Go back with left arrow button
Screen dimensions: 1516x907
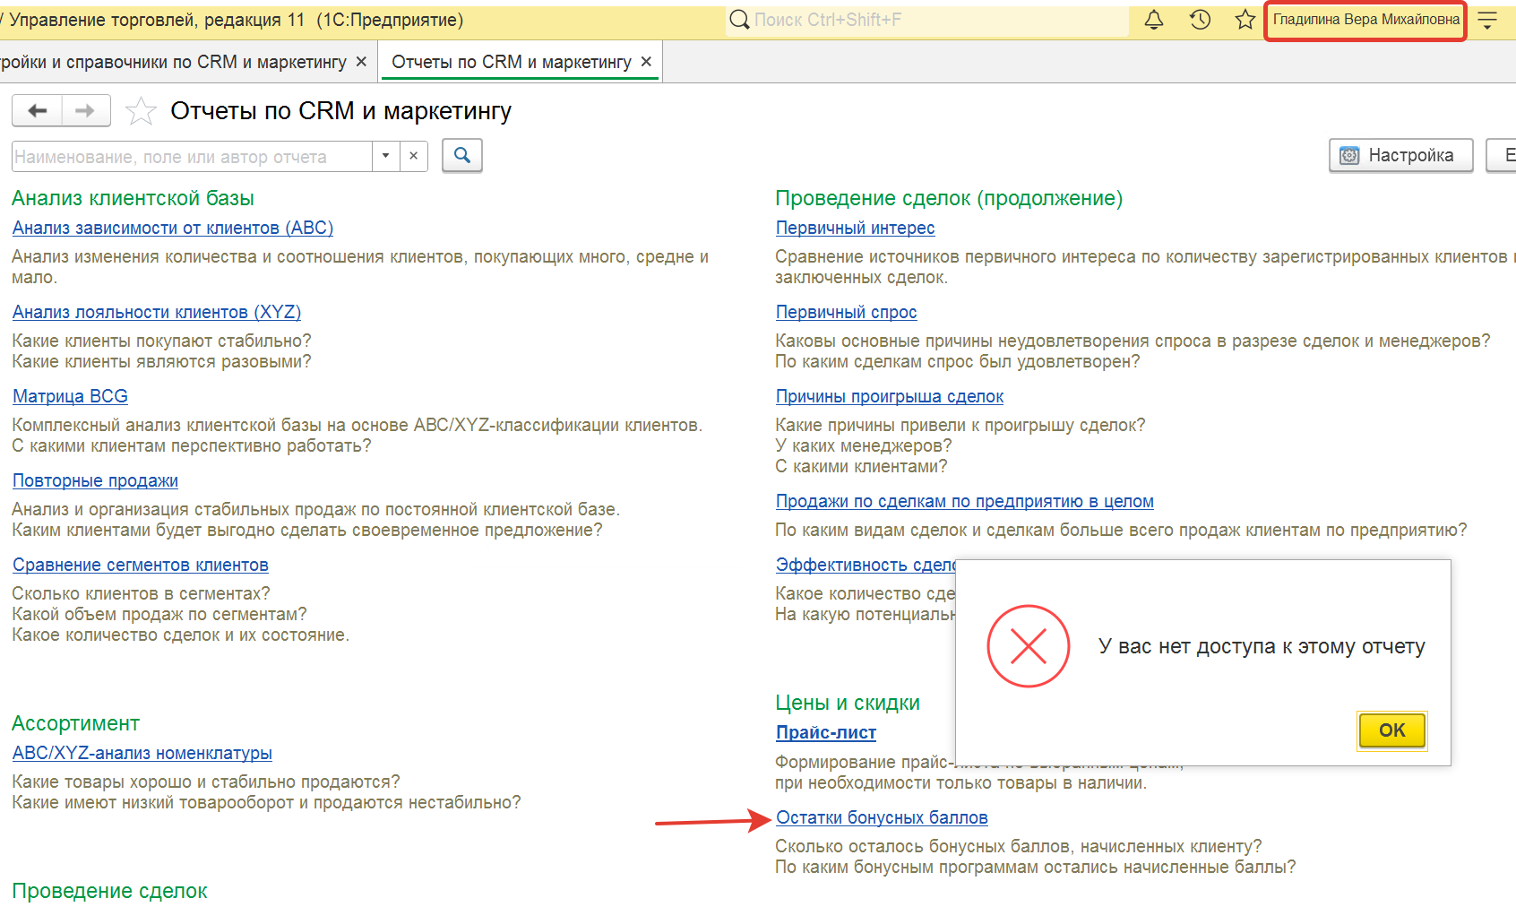(x=37, y=111)
